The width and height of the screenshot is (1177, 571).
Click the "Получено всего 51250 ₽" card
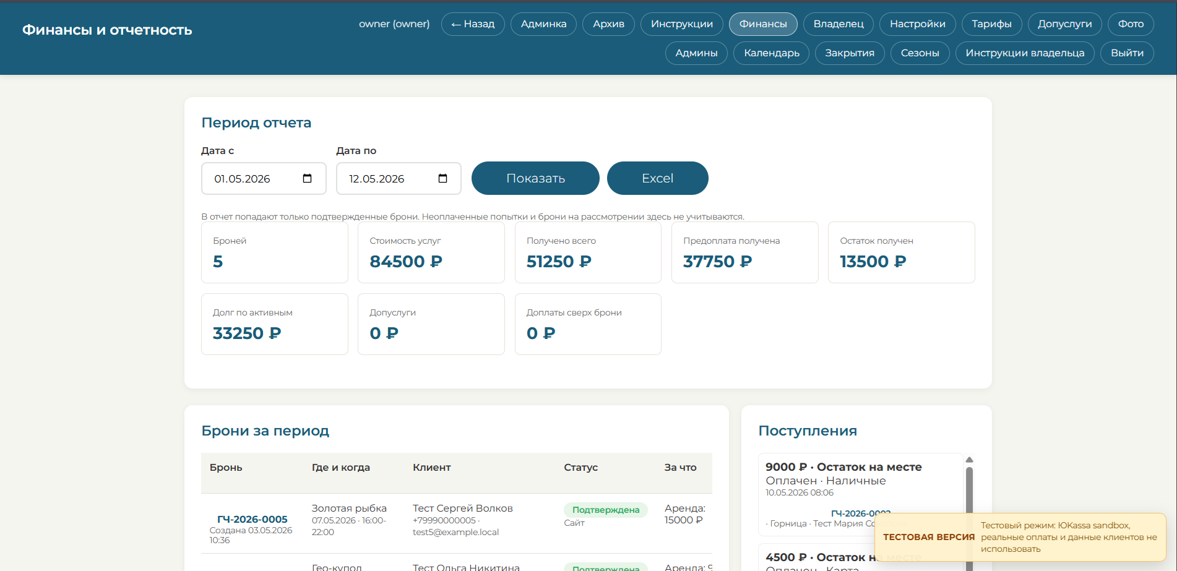point(588,252)
